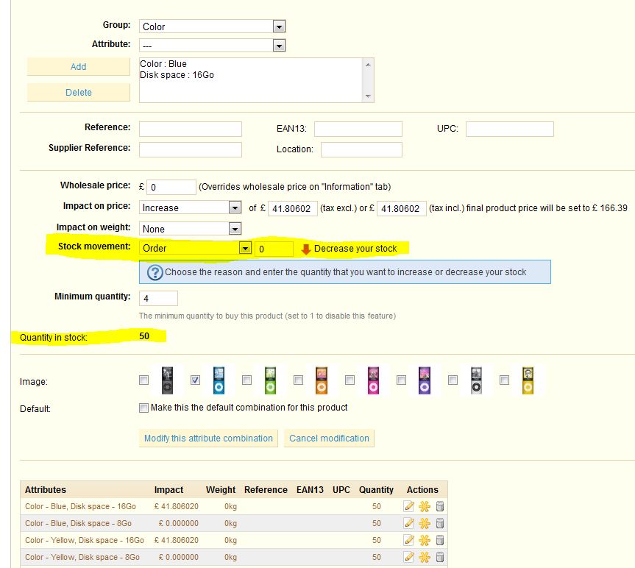Delete the Blue 16Go combination (trash icon)
The width and height of the screenshot is (635, 568).
440,506
